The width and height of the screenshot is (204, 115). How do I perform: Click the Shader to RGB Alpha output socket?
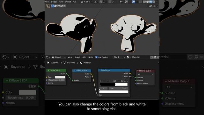91,77
